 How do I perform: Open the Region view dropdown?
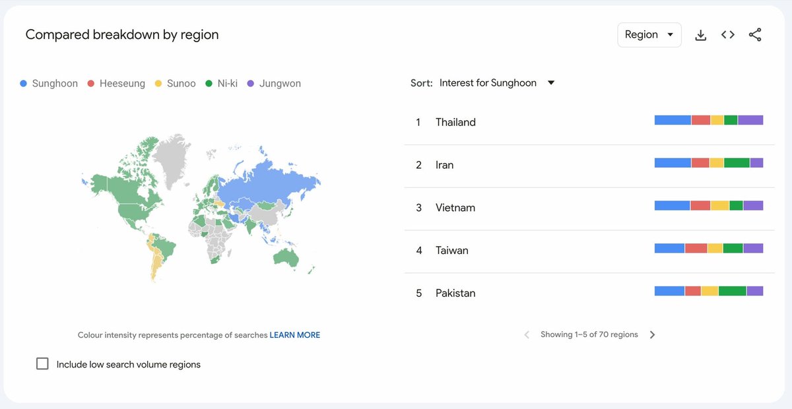(649, 34)
